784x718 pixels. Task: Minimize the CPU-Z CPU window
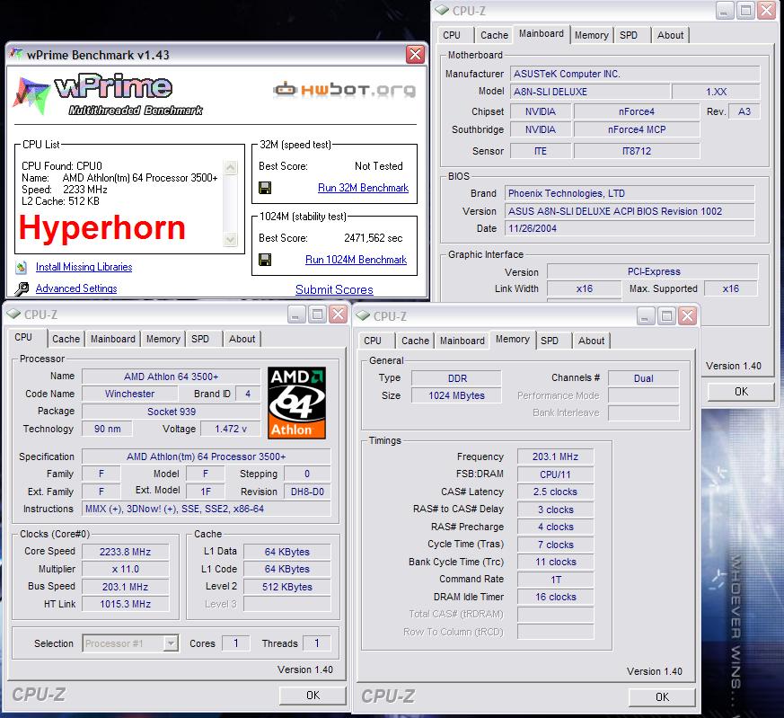tap(296, 315)
